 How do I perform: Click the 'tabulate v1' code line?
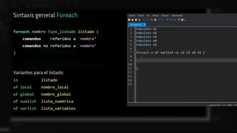pos(146,29)
